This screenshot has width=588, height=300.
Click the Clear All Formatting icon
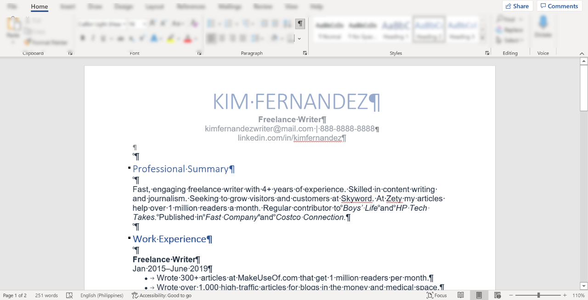click(194, 23)
